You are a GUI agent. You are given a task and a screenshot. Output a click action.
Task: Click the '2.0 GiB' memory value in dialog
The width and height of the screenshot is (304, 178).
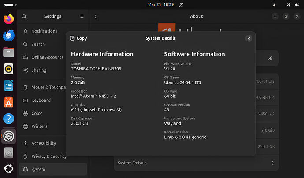[78, 82]
